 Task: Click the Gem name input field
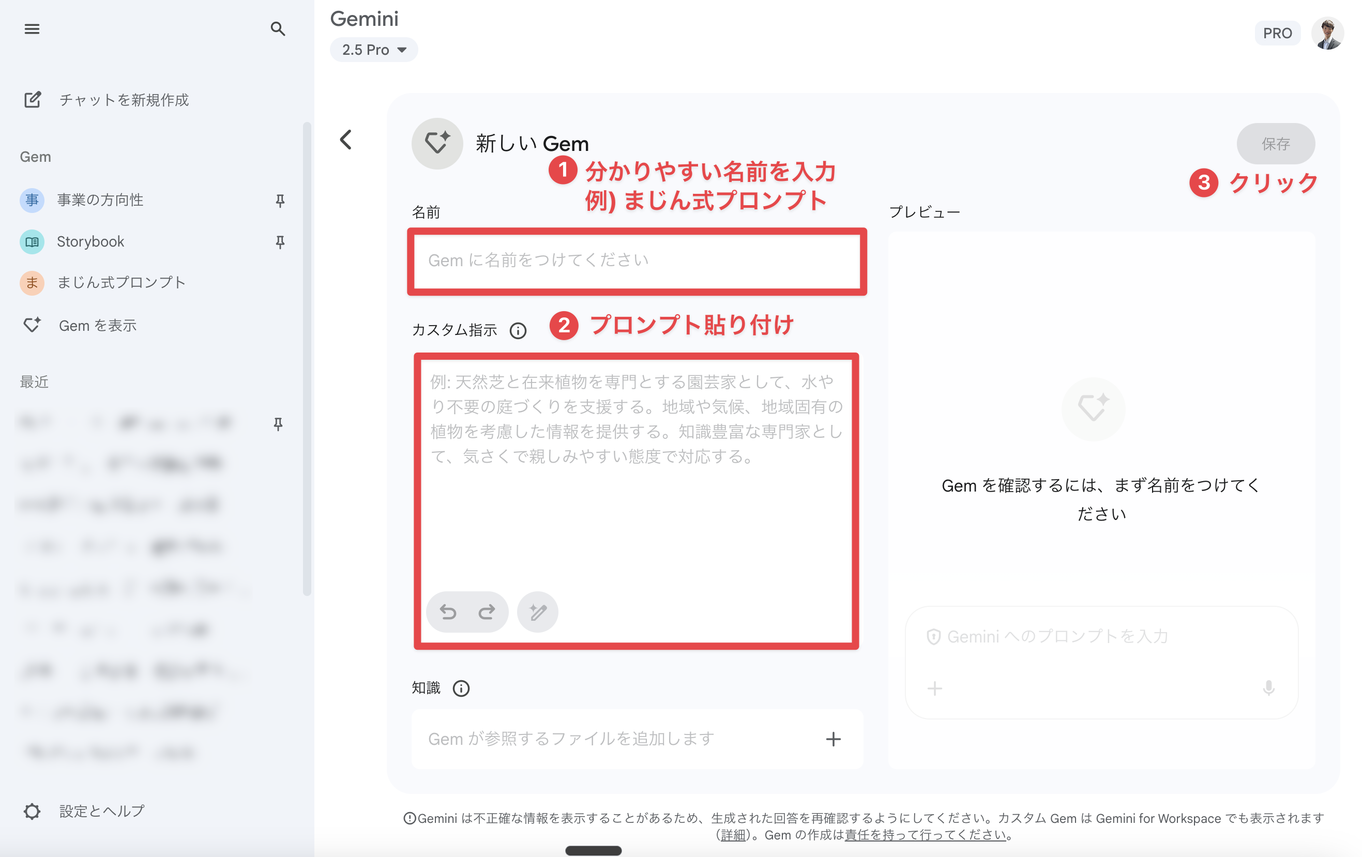coord(637,261)
